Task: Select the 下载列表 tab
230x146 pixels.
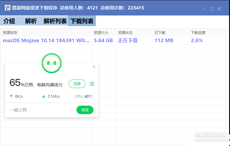Action: (x=82, y=21)
